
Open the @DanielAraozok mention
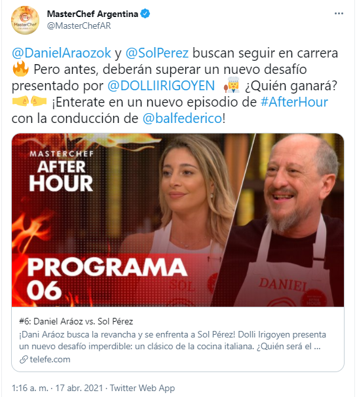62,53
